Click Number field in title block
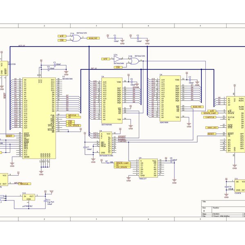This screenshot has height=245, width=245. [229, 210]
